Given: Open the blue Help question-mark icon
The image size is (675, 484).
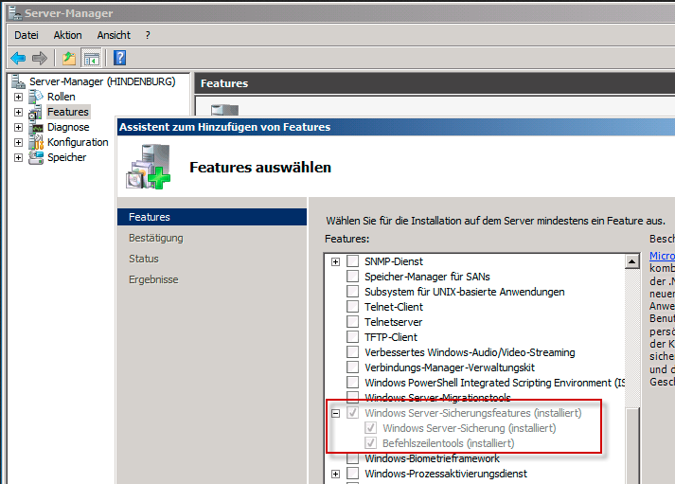Looking at the screenshot, I should click(x=119, y=58).
